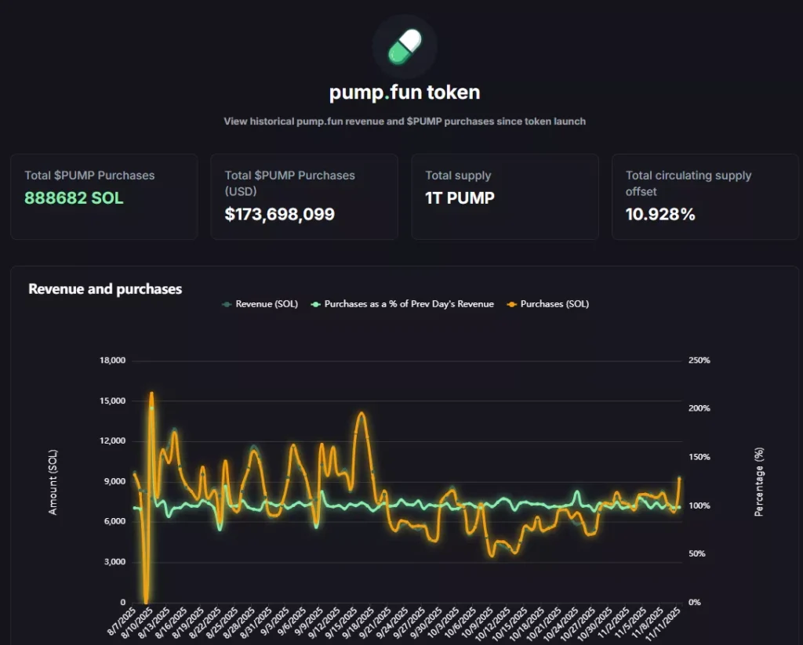Click the last orange data point
Screen dimensions: 803x645
(679, 478)
